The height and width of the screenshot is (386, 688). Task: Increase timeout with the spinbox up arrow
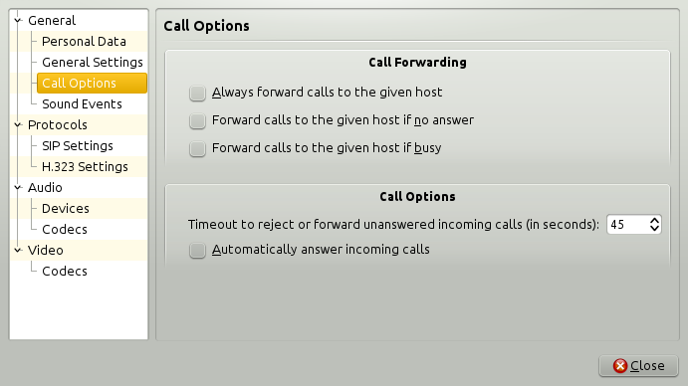pyautogui.click(x=654, y=220)
